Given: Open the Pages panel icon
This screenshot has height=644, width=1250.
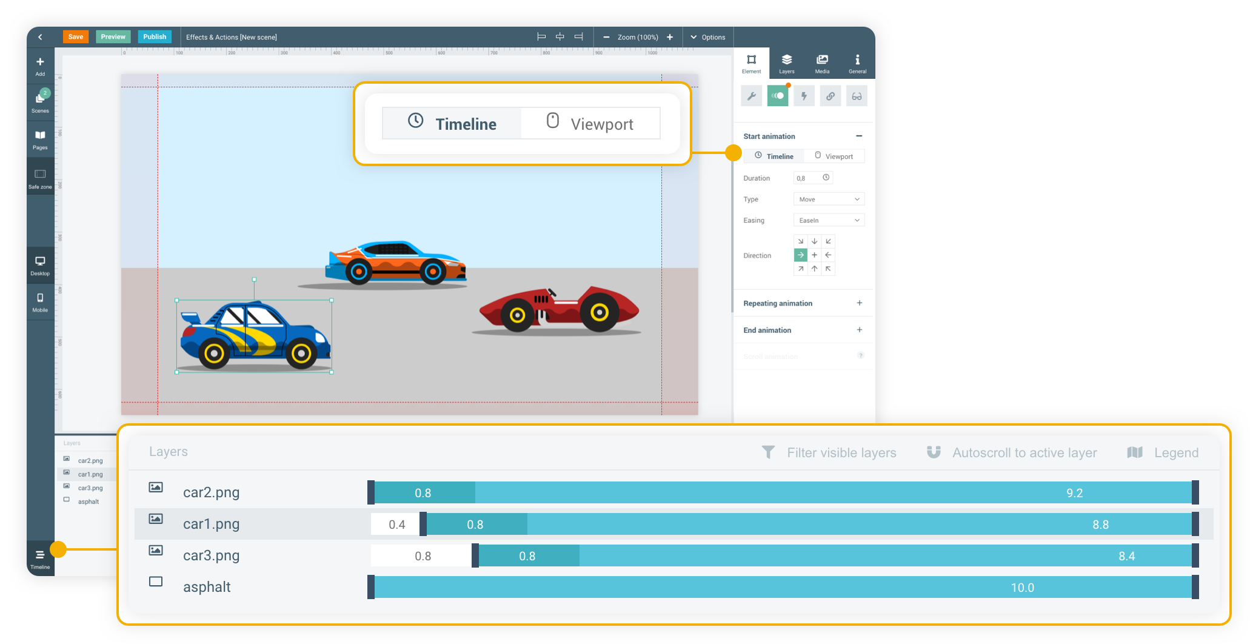Looking at the screenshot, I should 40,138.
